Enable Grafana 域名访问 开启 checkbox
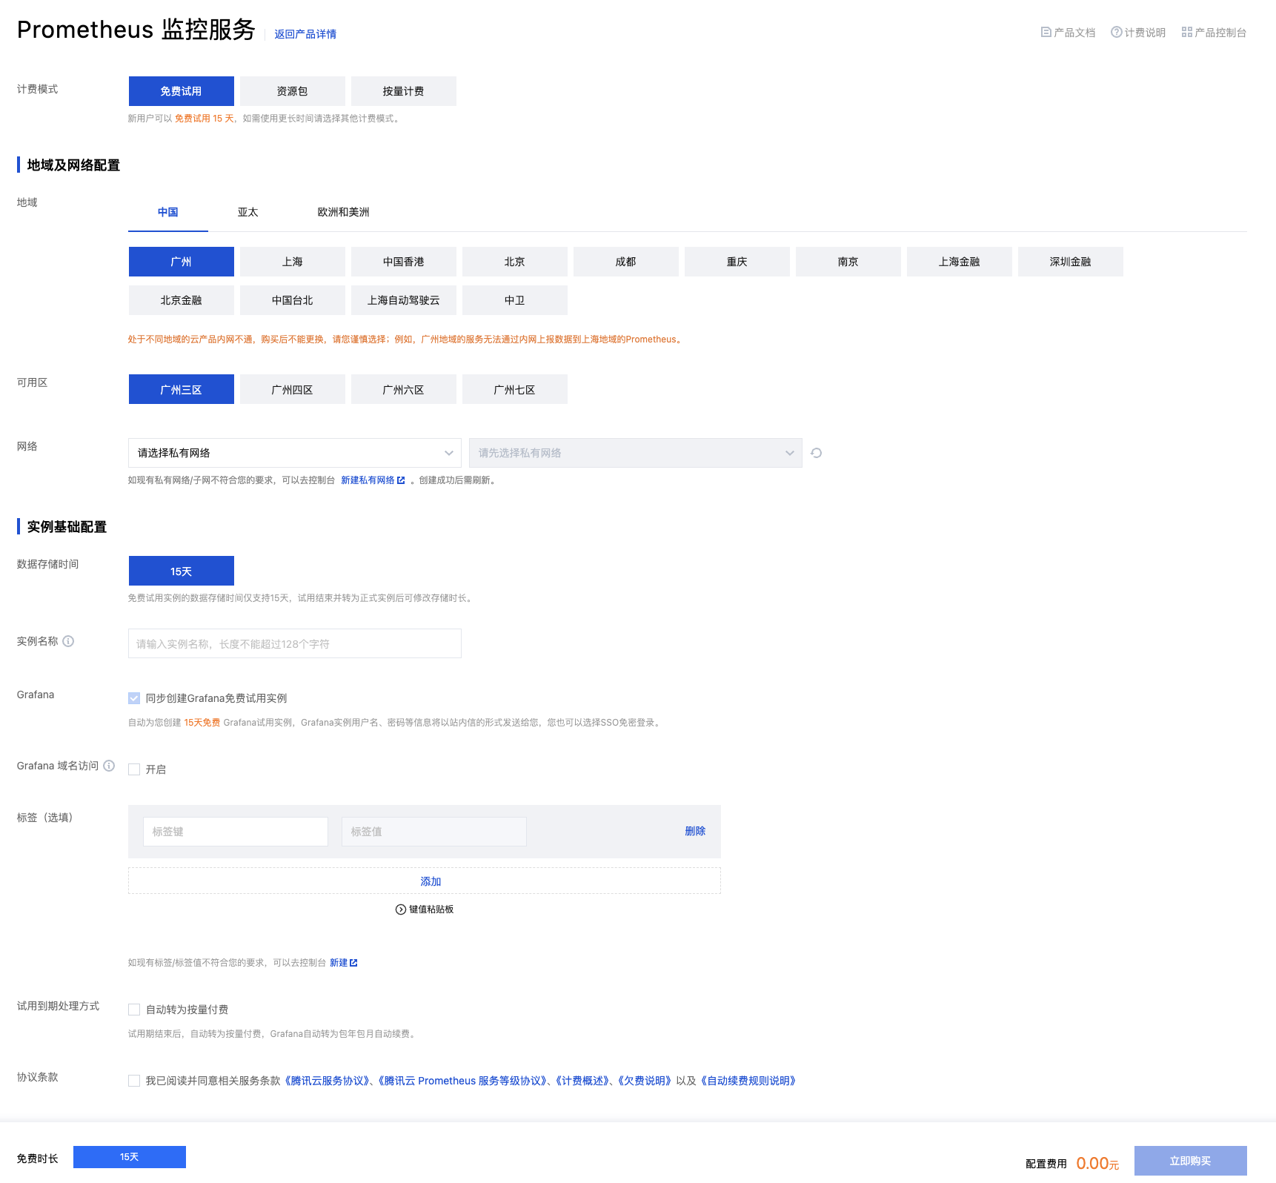This screenshot has width=1276, height=1183. [x=134, y=769]
